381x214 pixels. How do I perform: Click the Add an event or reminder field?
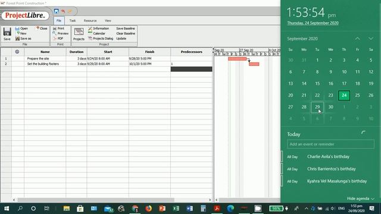tap(330, 144)
